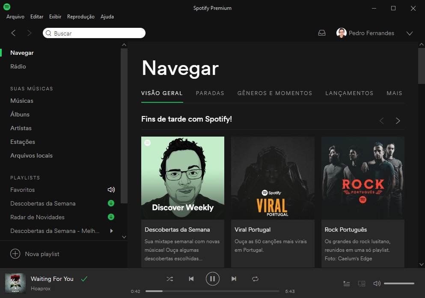Open Descobertas da Semana playlist in sidebar

pyautogui.click(x=43, y=203)
